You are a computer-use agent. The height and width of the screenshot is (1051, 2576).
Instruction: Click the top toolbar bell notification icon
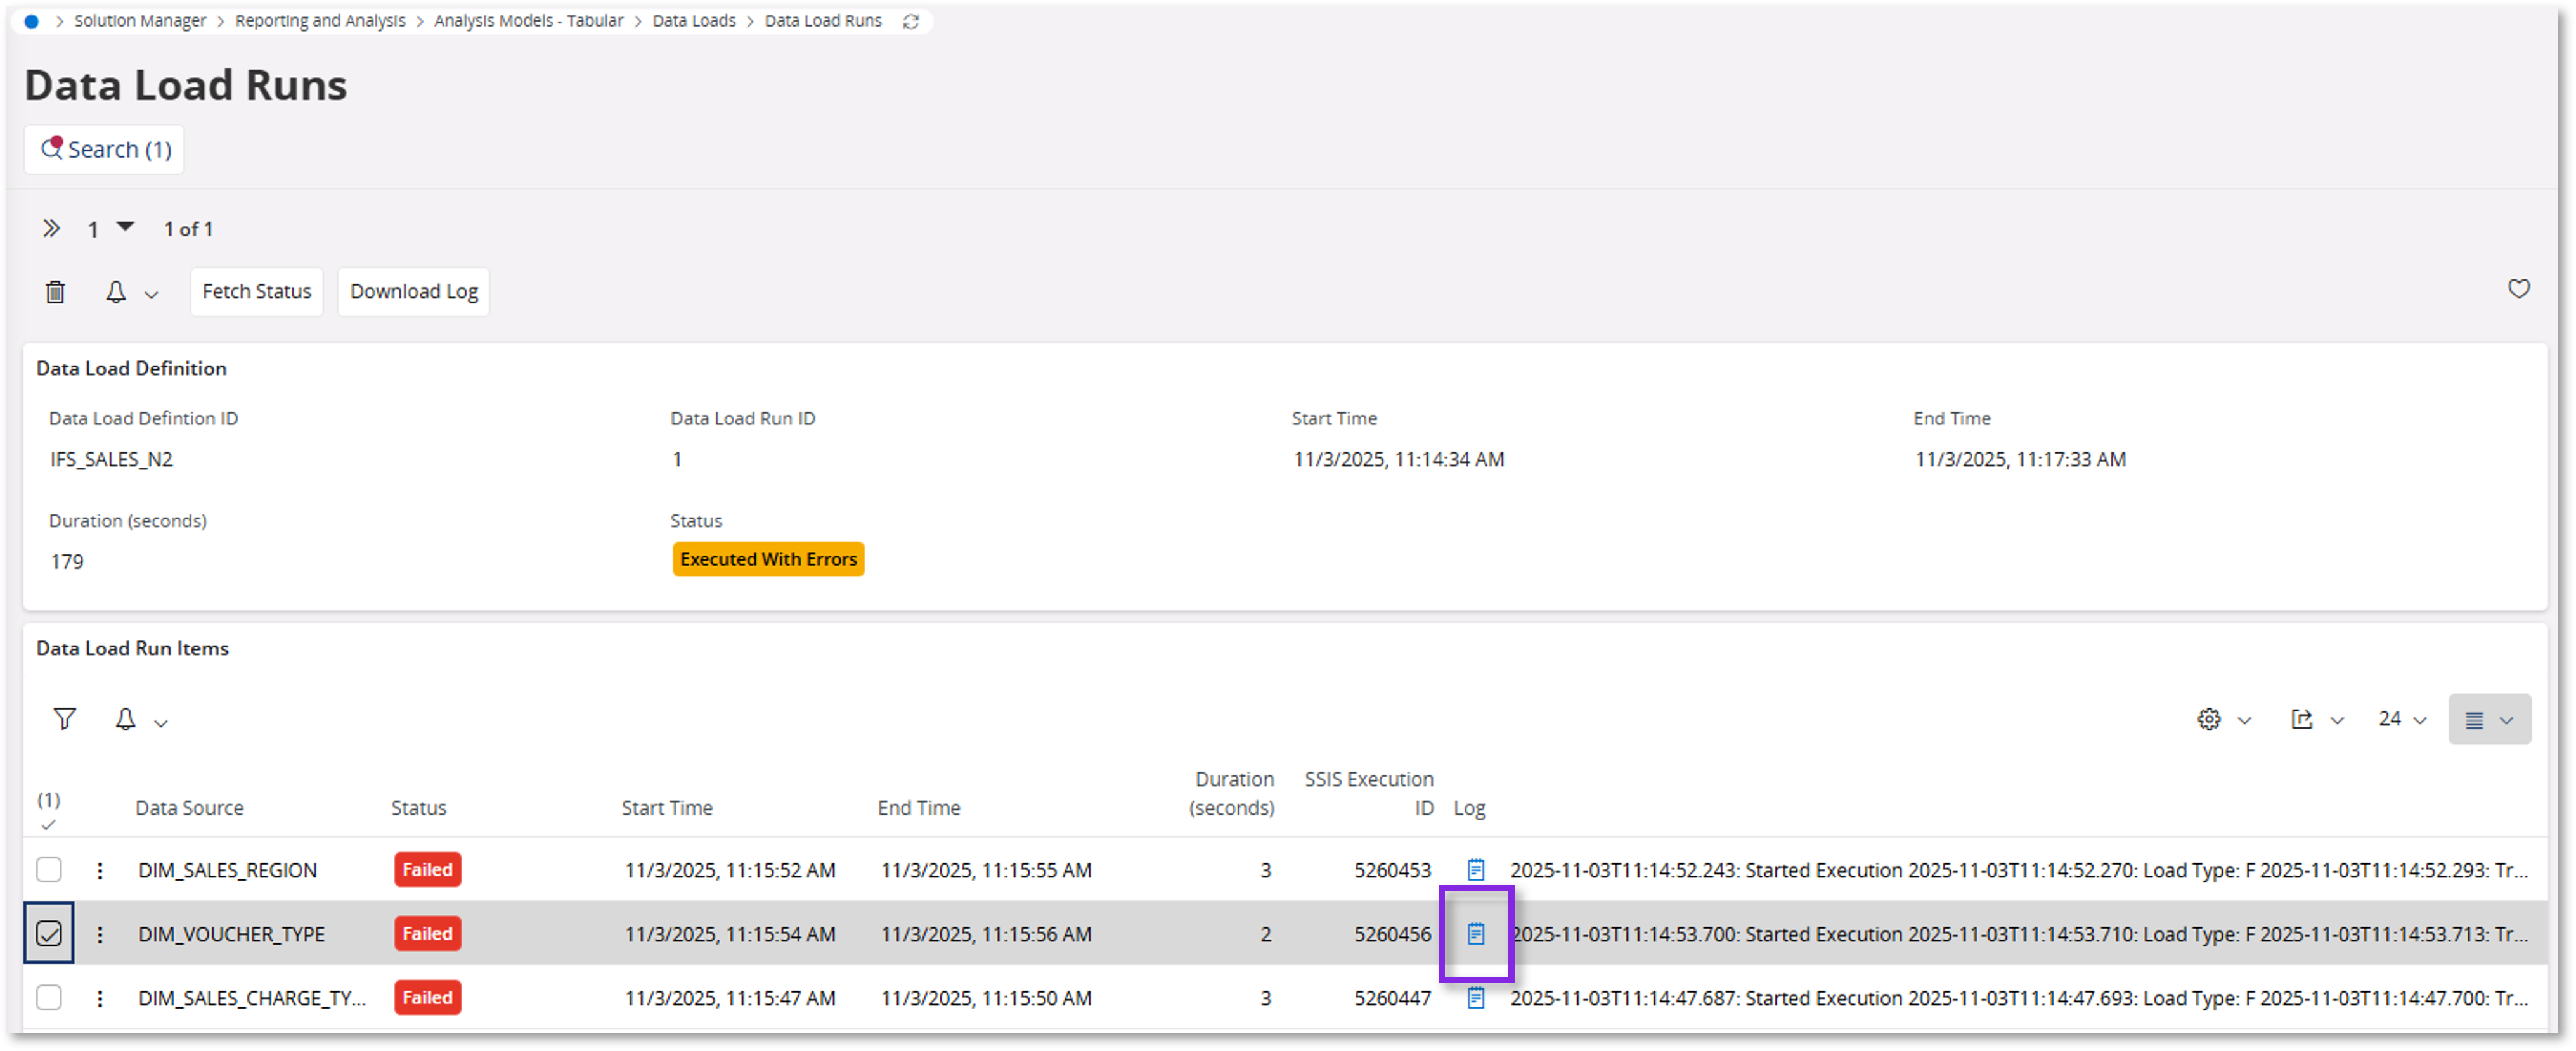[x=116, y=291]
